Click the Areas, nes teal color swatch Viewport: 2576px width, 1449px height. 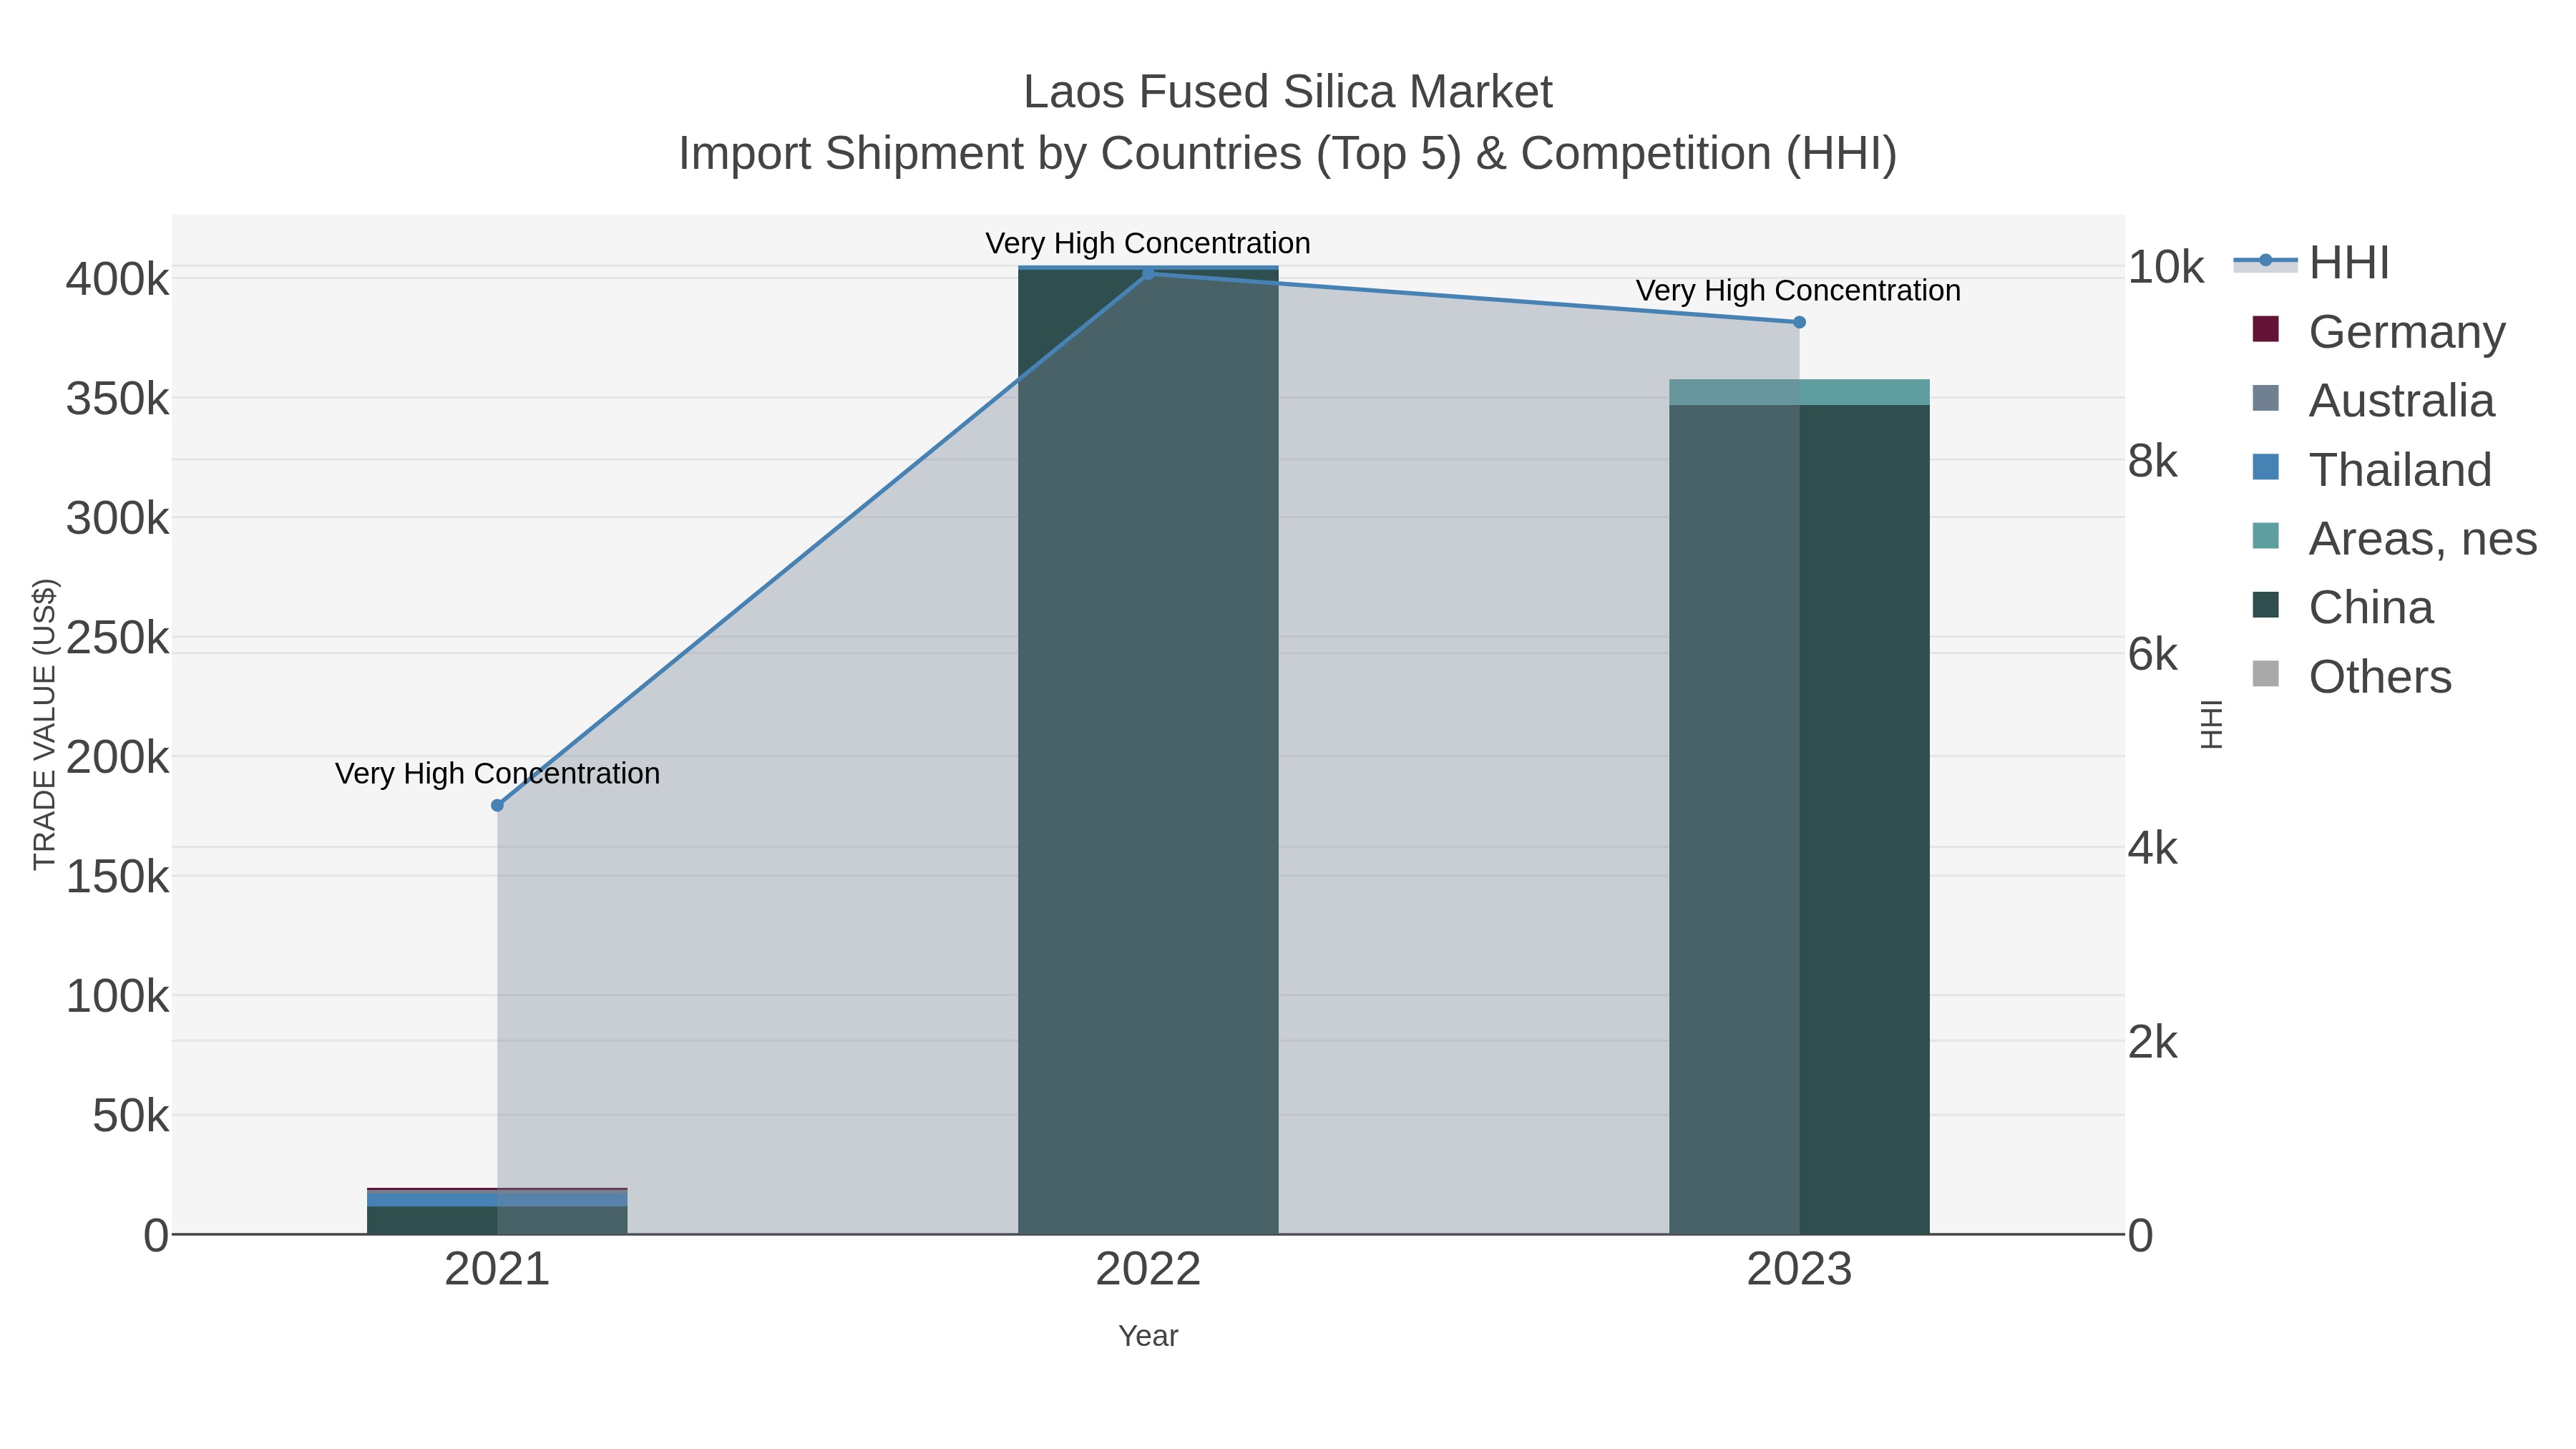(2266, 536)
